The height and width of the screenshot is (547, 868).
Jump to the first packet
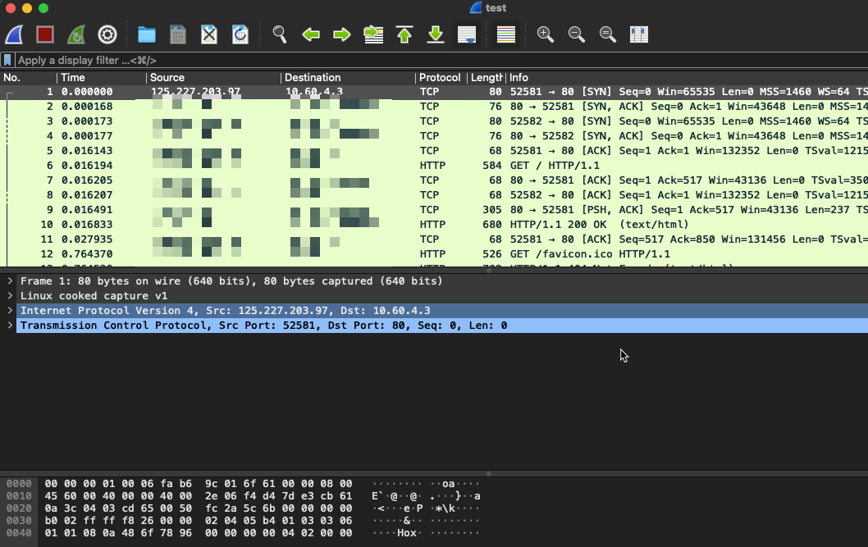pyautogui.click(x=404, y=34)
